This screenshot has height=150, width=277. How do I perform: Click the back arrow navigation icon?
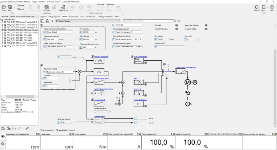(x=53, y=21)
